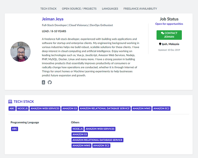Click the Tech Stack laptop icon
This screenshot has width=198, height=158.
point(10,101)
